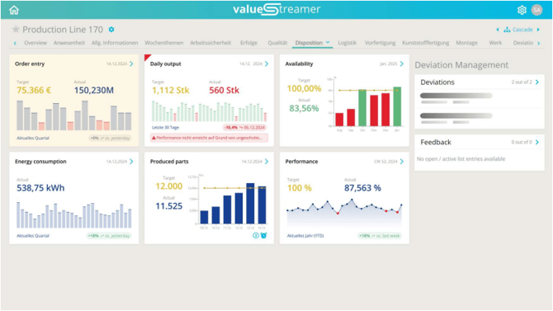The image size is (553, 311).
Task: Open the info icon in Produced parts
Action: [256, 235]
